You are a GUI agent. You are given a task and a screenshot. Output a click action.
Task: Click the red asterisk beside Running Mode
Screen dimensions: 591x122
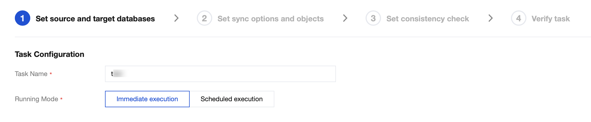61,99
